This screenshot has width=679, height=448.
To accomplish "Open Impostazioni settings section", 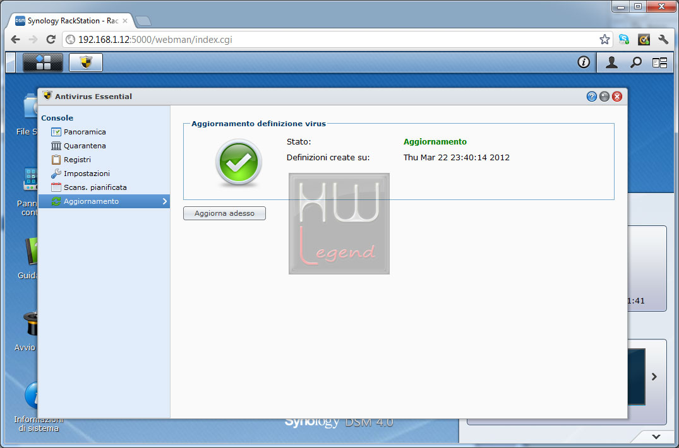I will point(104,174).
